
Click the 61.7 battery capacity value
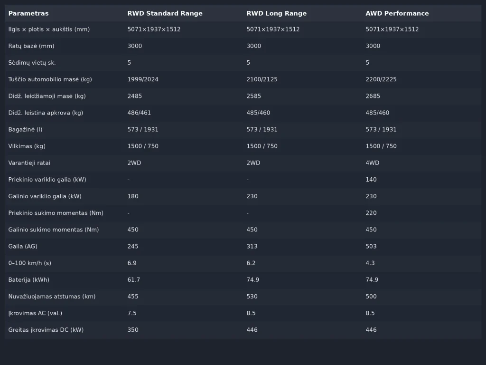(x=134, y=280)
